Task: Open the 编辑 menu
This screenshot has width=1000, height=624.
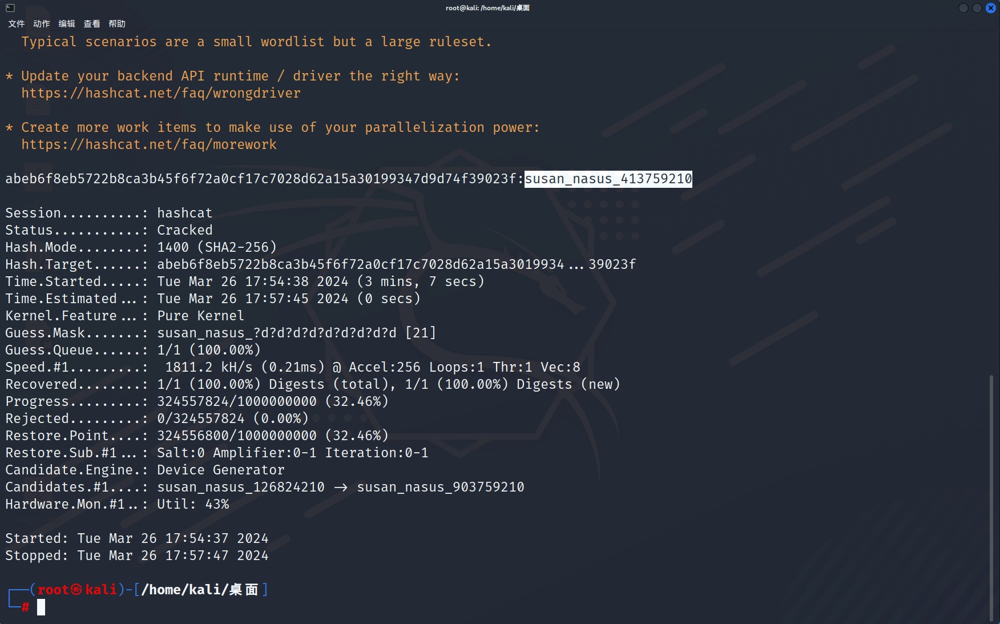Action: click(x=67, y=23)
